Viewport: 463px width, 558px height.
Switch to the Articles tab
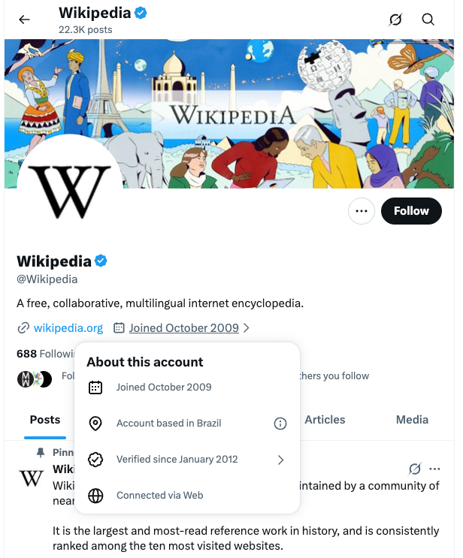[x=325, y=420]
